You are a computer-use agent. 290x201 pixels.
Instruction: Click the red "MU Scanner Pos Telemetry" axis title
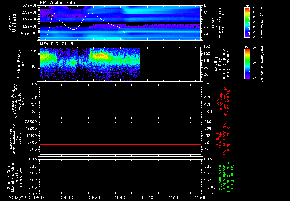tap(223, 139)
